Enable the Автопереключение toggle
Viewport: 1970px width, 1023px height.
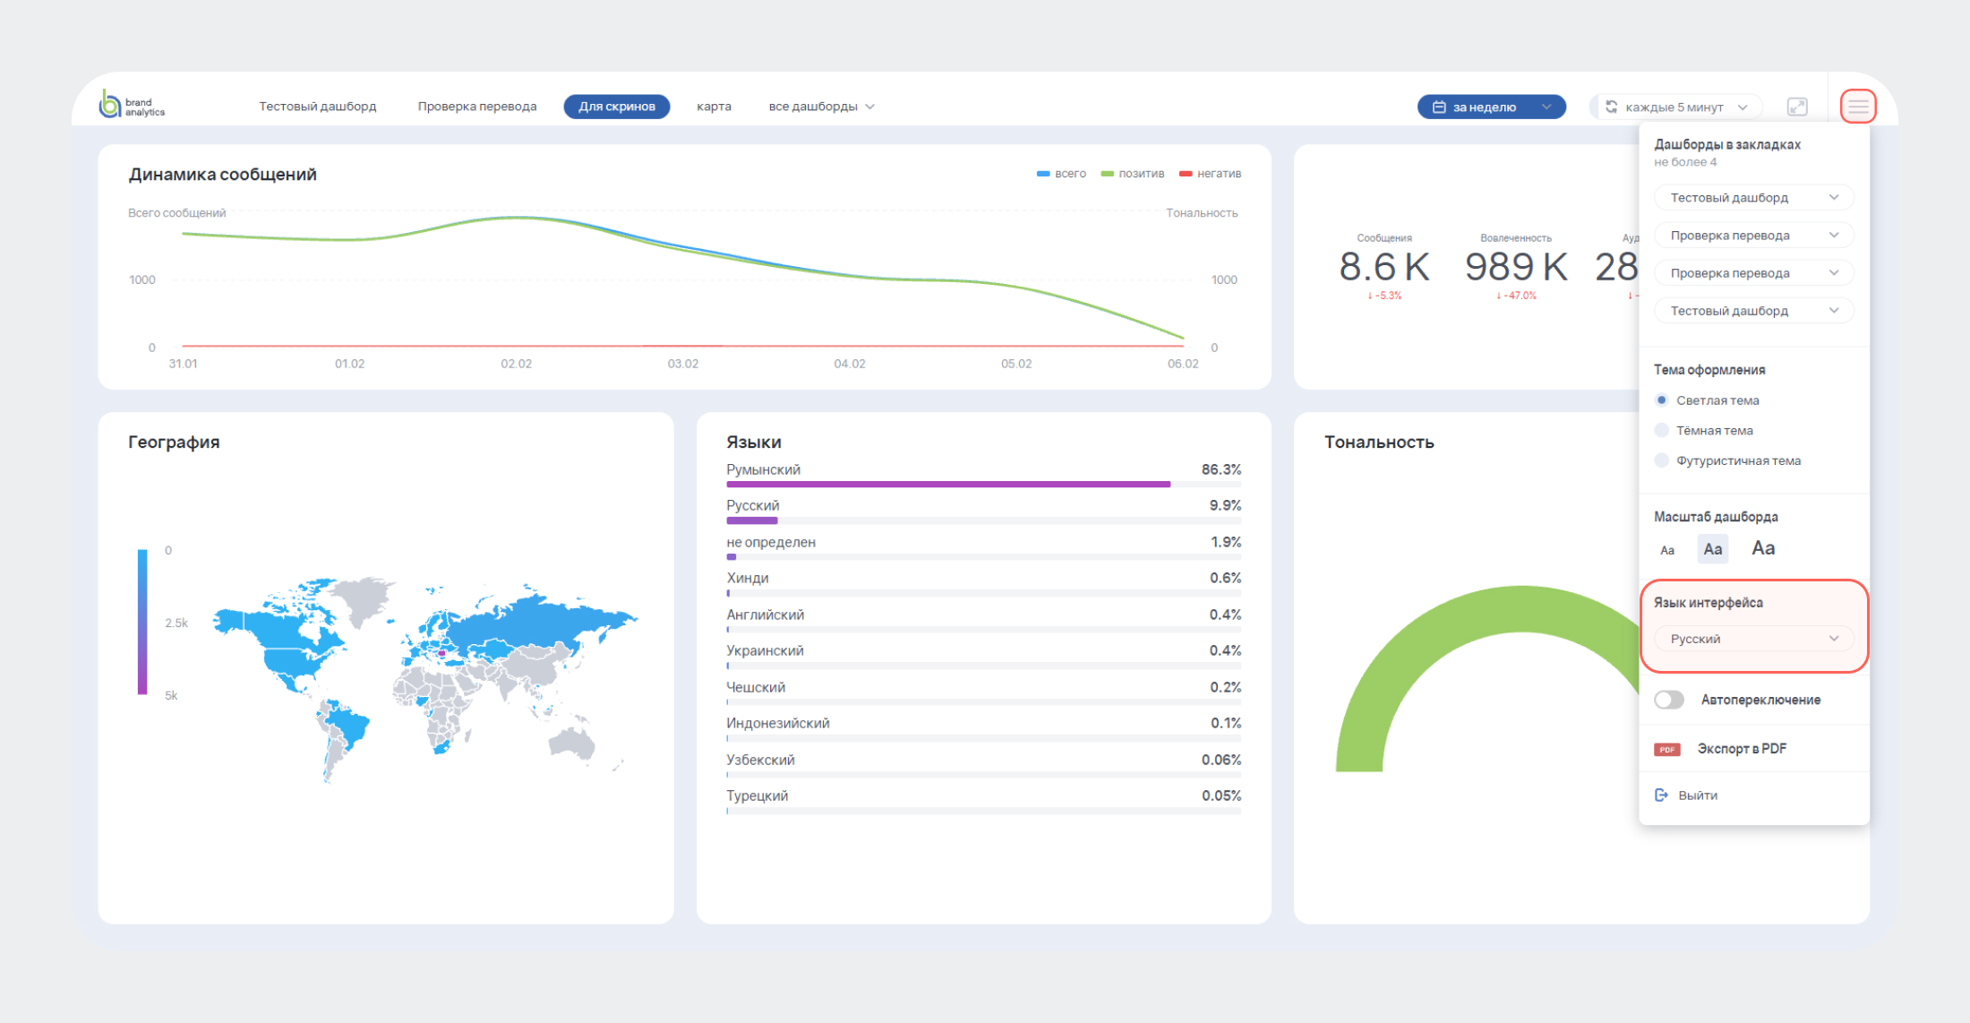tap(1669, 700)
